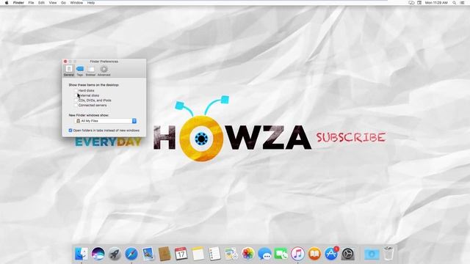470x264 pixels.
Task: Open the Apple logo menu
Action: tap(7, 3)
